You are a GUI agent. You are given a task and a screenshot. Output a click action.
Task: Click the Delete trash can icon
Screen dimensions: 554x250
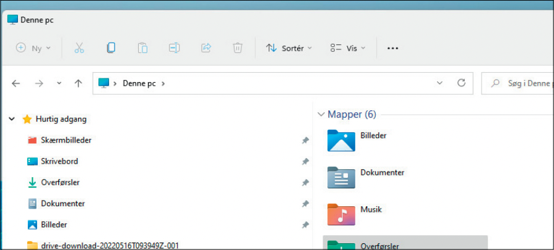(x=238, y=48)
